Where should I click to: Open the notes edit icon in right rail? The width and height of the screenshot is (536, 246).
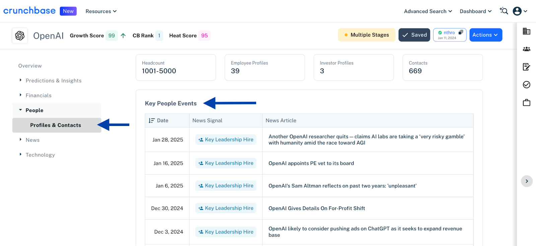527,67
